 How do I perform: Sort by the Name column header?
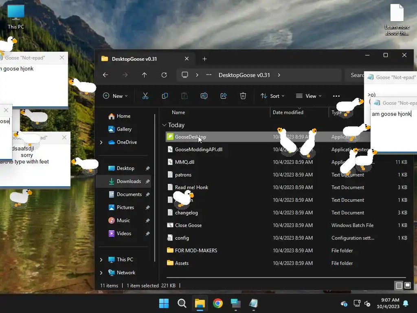(178, 112)
